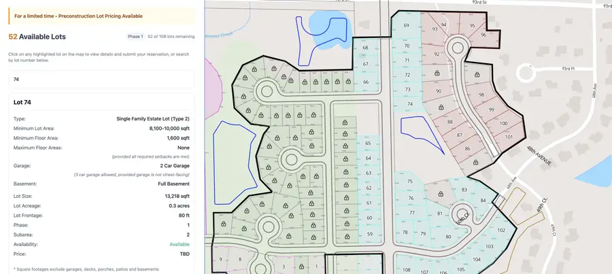This screenshot has height=274, width=612.
Task: Select lot 68 on the map
Action: [x=365, y=48]
